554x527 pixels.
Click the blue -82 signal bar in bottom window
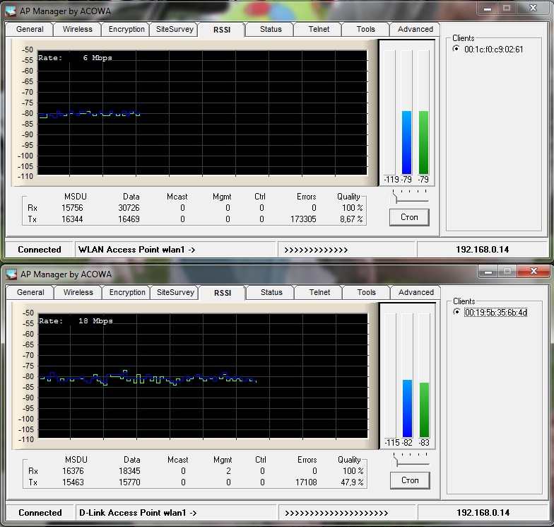click(x=407, y=408)
